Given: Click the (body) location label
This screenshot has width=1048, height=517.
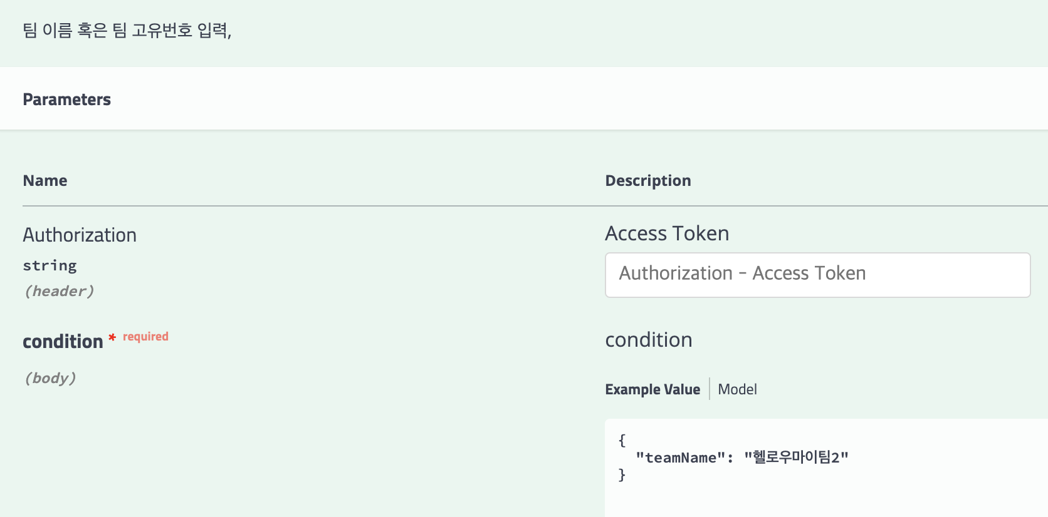Looking at the screenshot, I should click(x=50, y=378).
